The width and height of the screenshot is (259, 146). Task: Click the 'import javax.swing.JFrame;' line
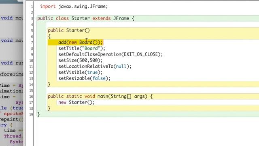pyautogui.click(x=74, y=6)
